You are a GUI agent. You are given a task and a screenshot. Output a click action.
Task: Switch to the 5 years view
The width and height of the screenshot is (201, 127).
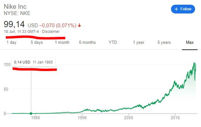point(164,42)
